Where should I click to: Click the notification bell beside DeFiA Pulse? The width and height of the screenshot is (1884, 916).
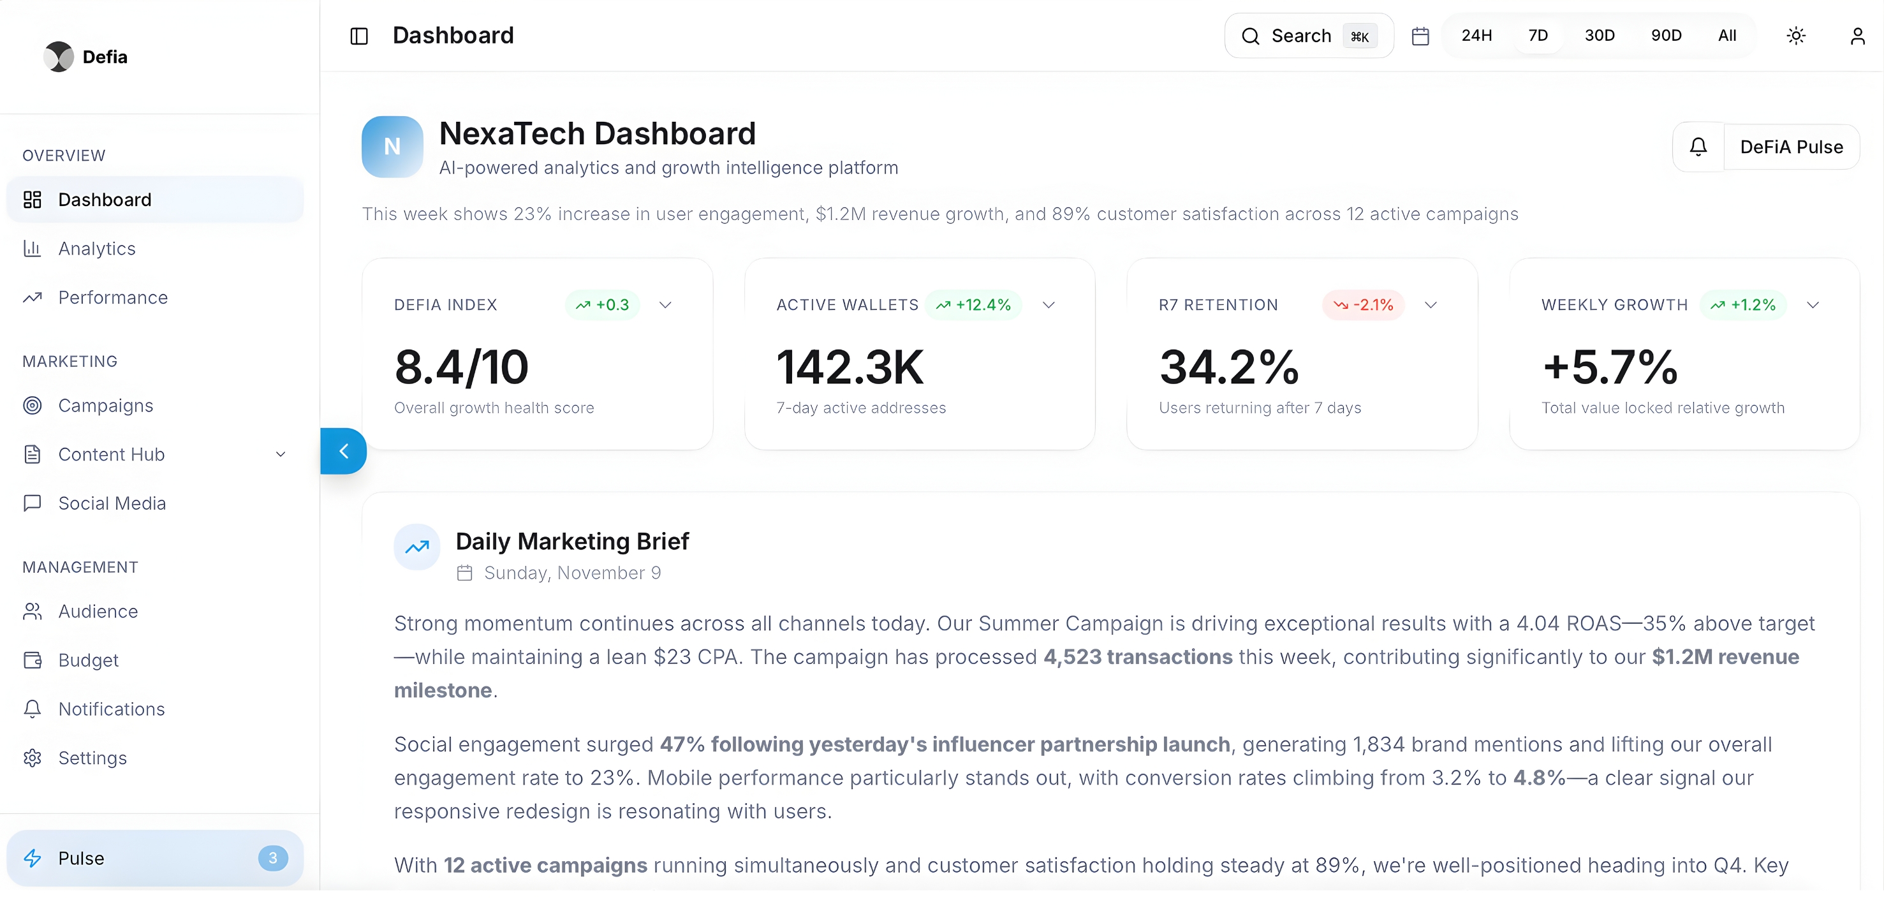1698,147
